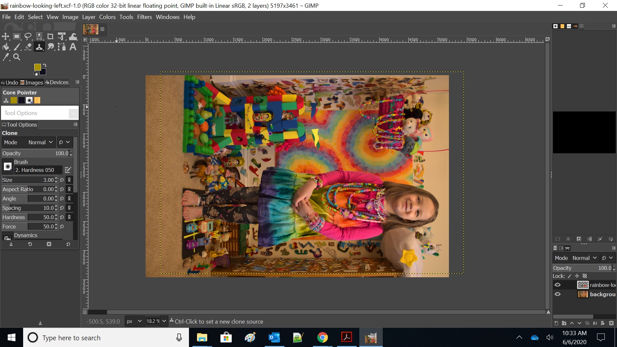Expand the layer Mode dropdown in Layers panel

point(584,258)
